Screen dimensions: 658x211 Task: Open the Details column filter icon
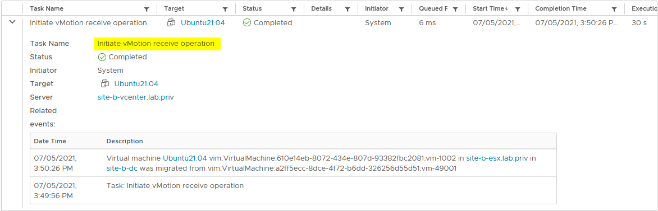coord(348,9)
